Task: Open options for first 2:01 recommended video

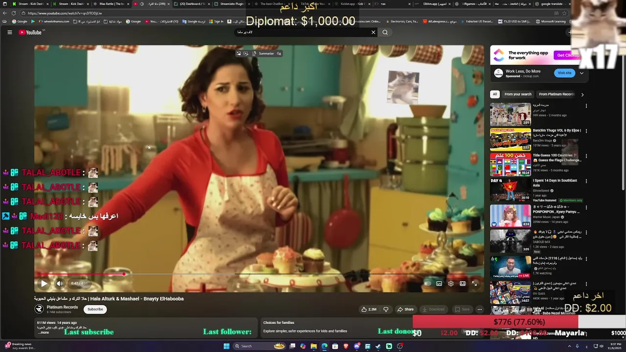Action: coord(586,106)
